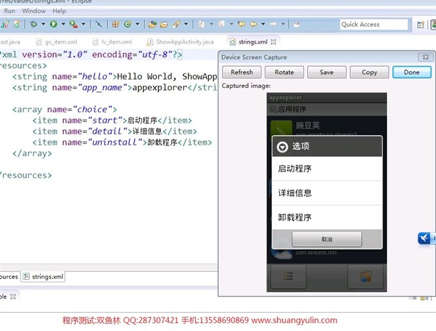Click Refresh in Device Screen Capture

241,72
